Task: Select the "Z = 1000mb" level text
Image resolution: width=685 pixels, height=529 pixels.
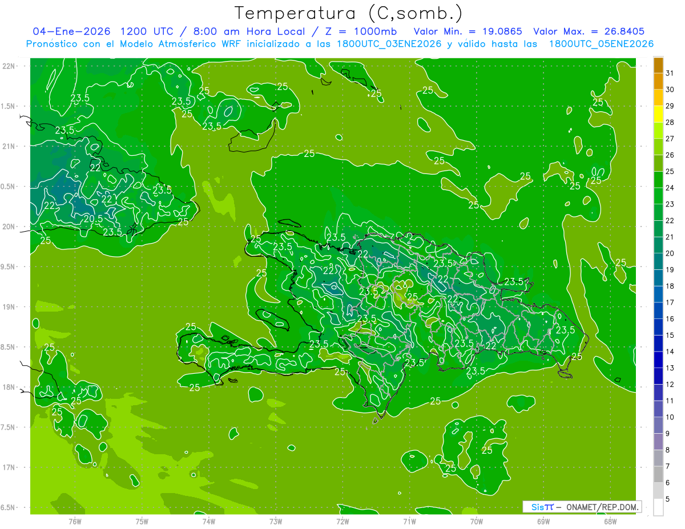Action: pos(361,31)
